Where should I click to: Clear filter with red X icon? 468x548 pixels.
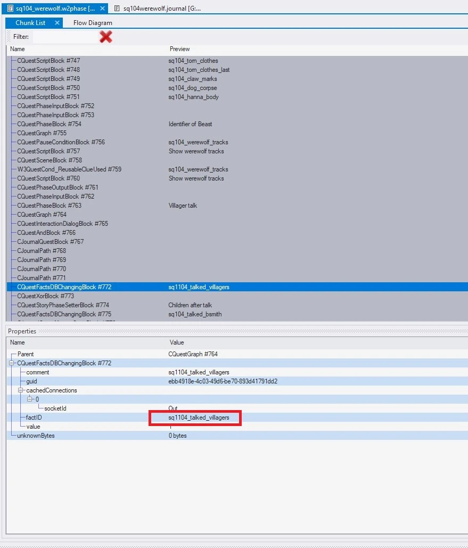(105, 37)
